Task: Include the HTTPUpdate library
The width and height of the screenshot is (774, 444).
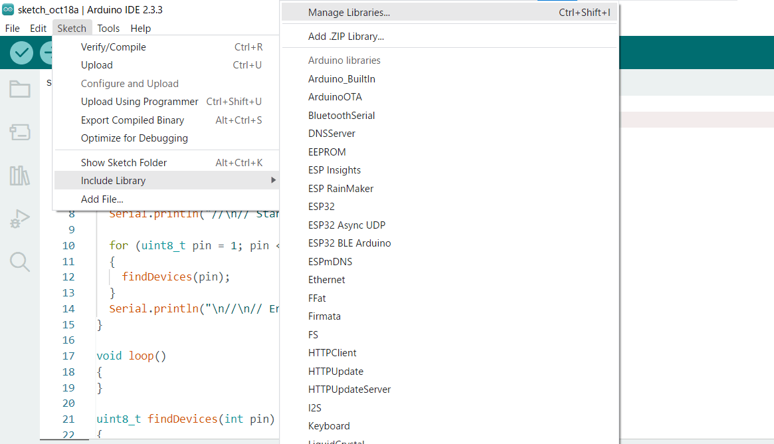Action: 449,371
